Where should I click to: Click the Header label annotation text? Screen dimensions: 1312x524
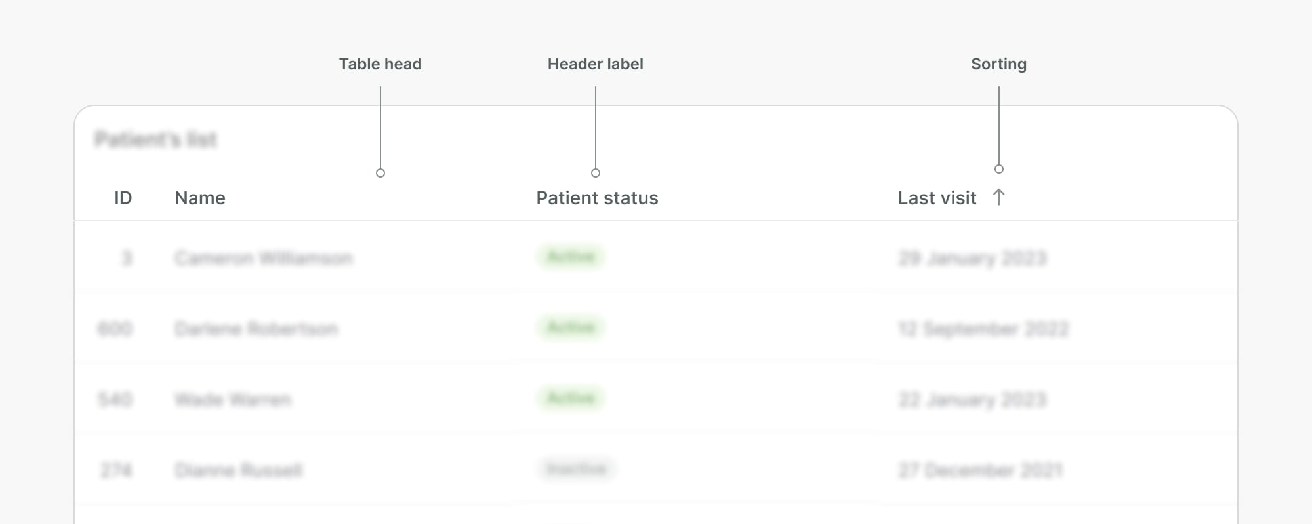(595, 64)
